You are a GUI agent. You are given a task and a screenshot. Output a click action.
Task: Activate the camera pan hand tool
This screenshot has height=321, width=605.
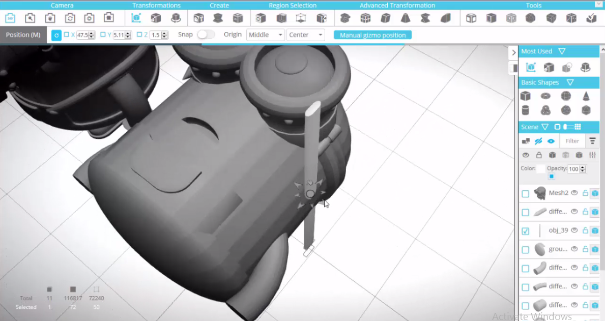tap(50, 18)
